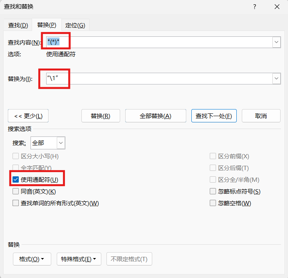The image size is (288, 278).
Task: Expand the 查找内容 history dropdown
Action: click(x=277, y=42)
